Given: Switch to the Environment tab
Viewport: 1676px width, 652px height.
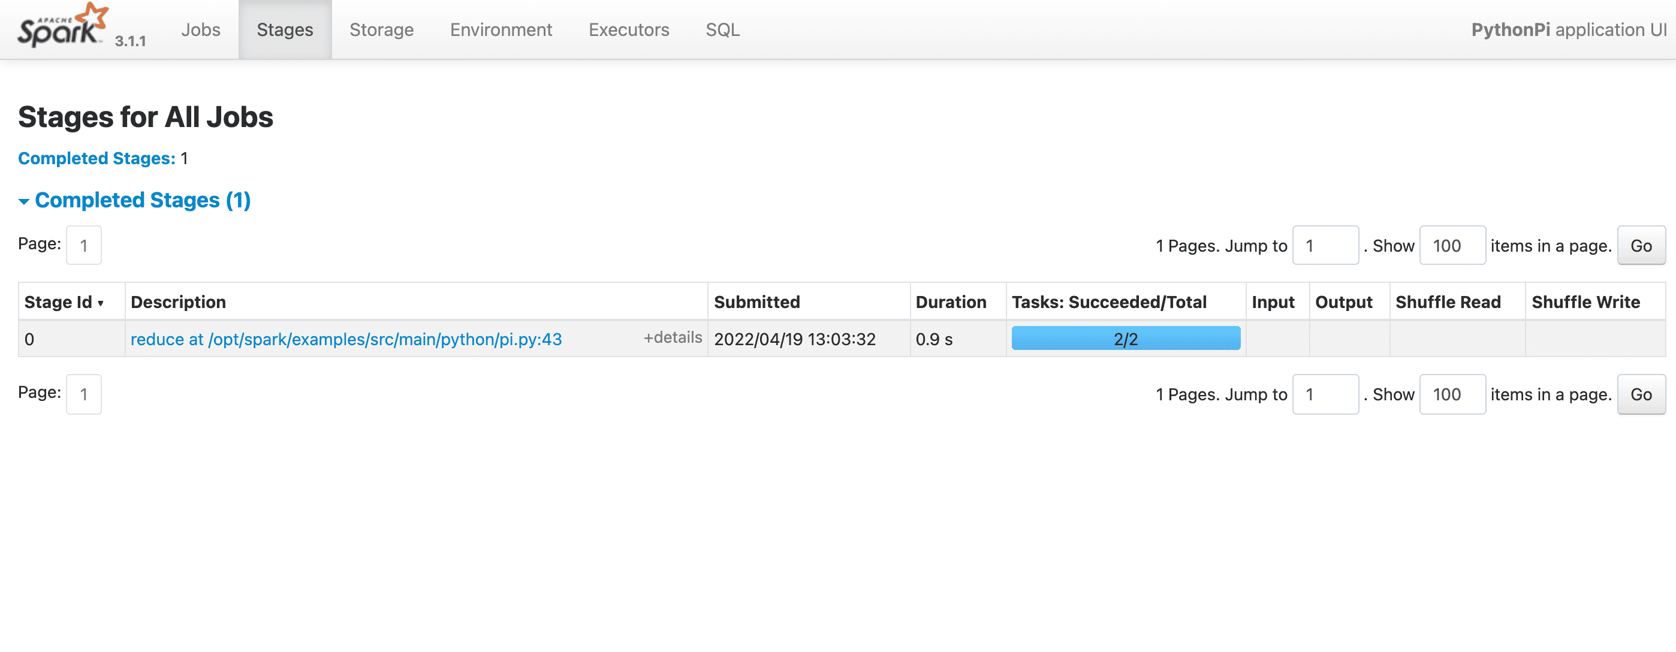Looking at the screenshot, I should (x=500, y=29).
